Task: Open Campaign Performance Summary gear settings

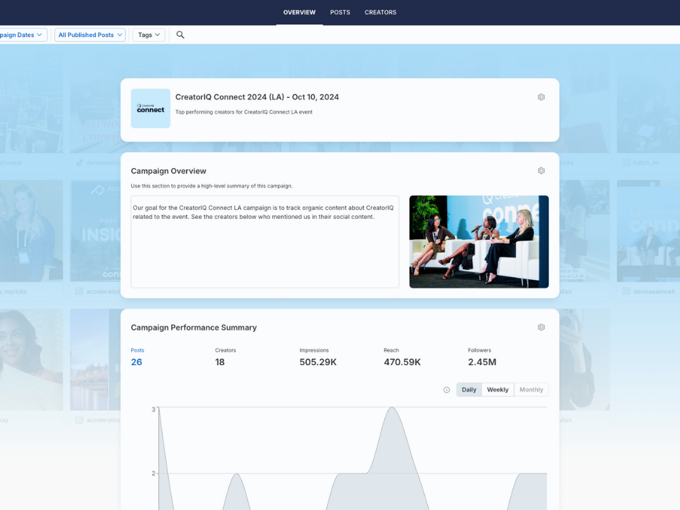Action: (x=541, y=327)
